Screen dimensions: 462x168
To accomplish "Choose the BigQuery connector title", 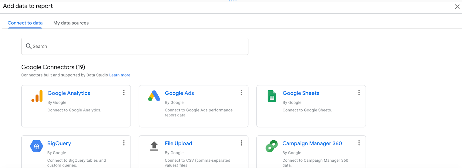I will 59,144.
